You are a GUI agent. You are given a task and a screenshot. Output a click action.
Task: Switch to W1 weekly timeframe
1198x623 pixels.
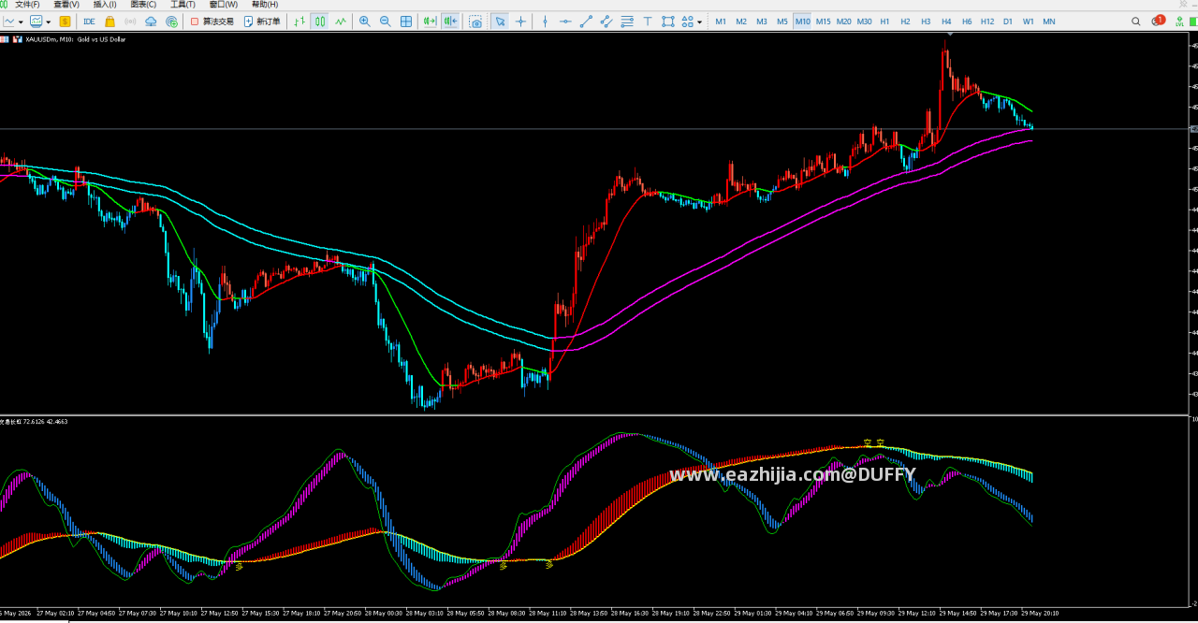pos(1029,22)
